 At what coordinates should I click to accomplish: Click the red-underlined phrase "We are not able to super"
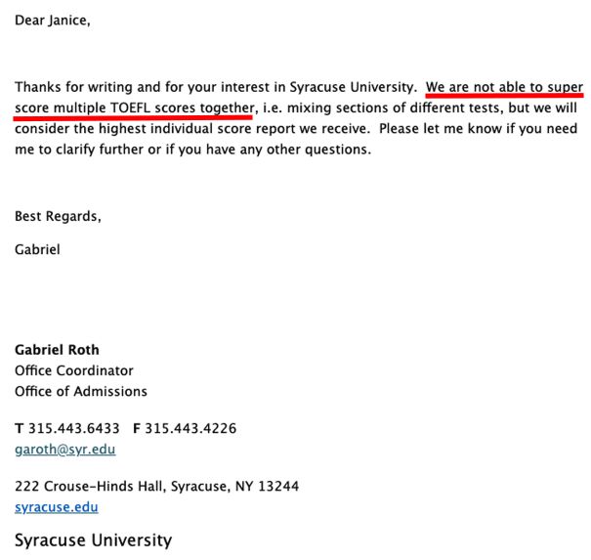tap(504, 86)
